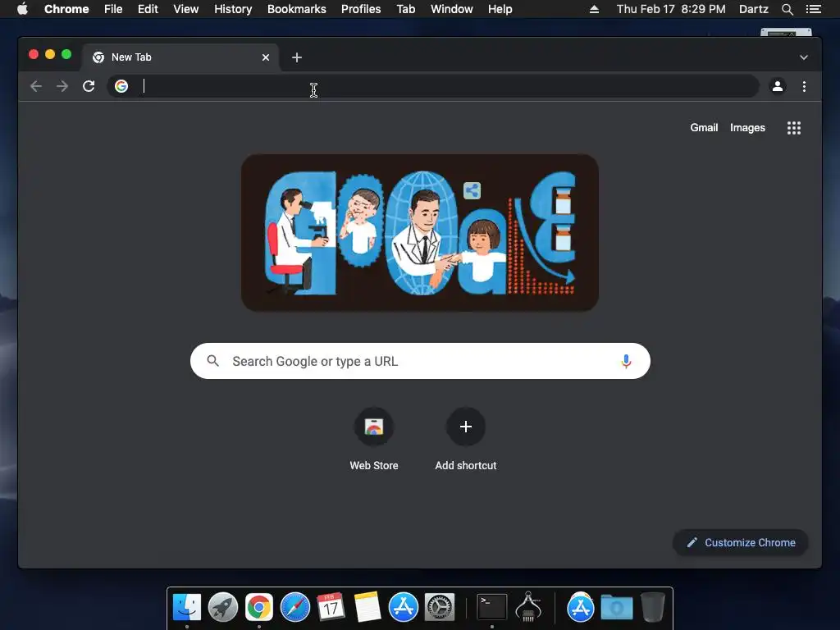
Task: Open the Web Store shortcut
Action: pyautogui.click(x=374, y=440)
